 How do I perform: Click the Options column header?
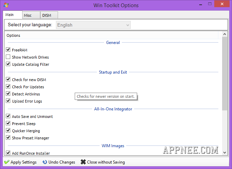[111, 35]
